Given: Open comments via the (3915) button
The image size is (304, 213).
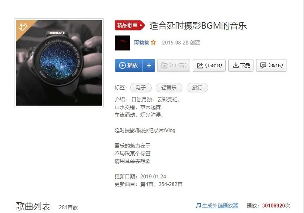Looking at the screenshot, I should point(271,65).
